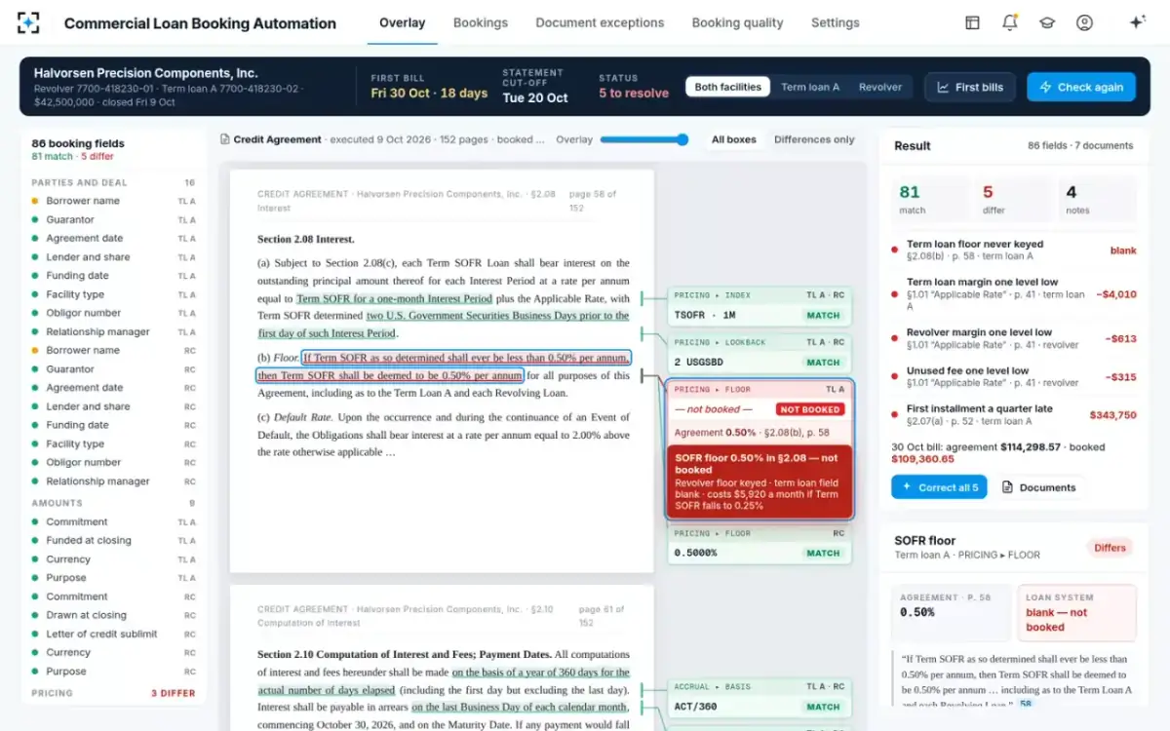Open the layout panel icon
The image size is (1170, 731).
point(972,22)
